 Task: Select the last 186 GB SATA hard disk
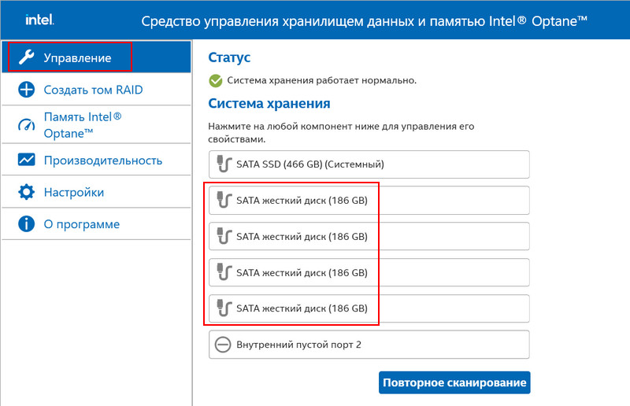(369, 308)
